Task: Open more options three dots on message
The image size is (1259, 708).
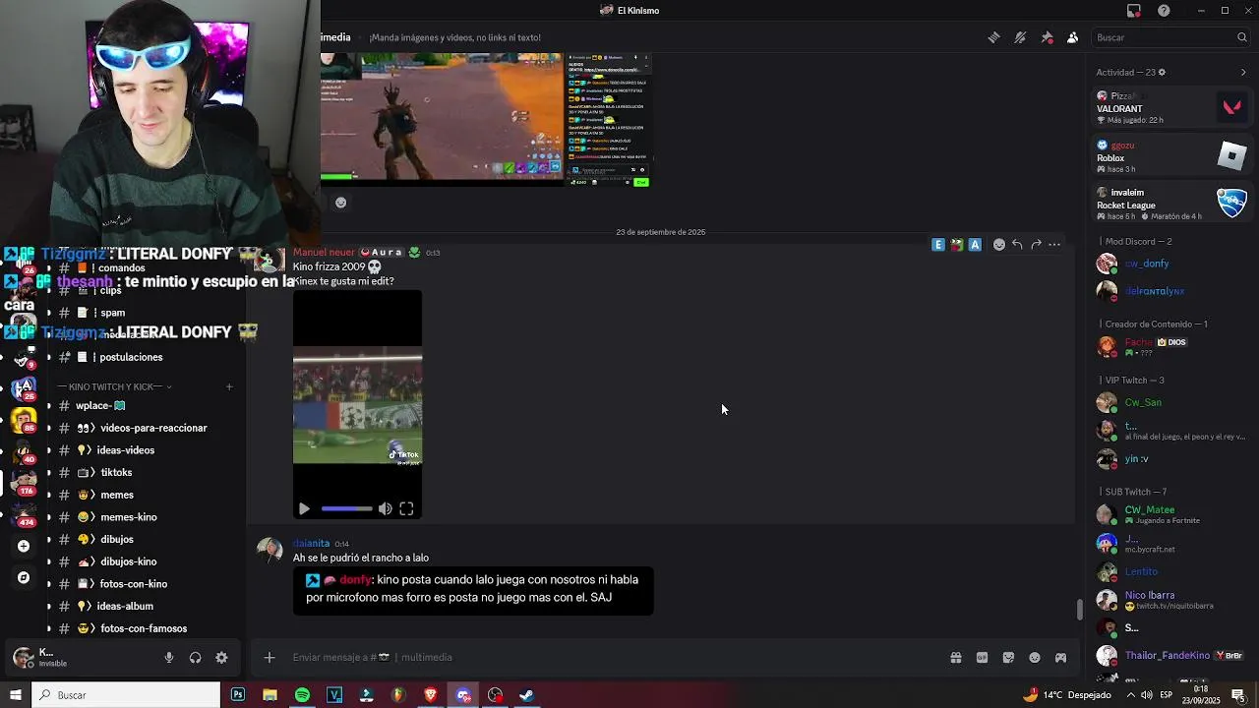Action: (x=1054, y=245)
